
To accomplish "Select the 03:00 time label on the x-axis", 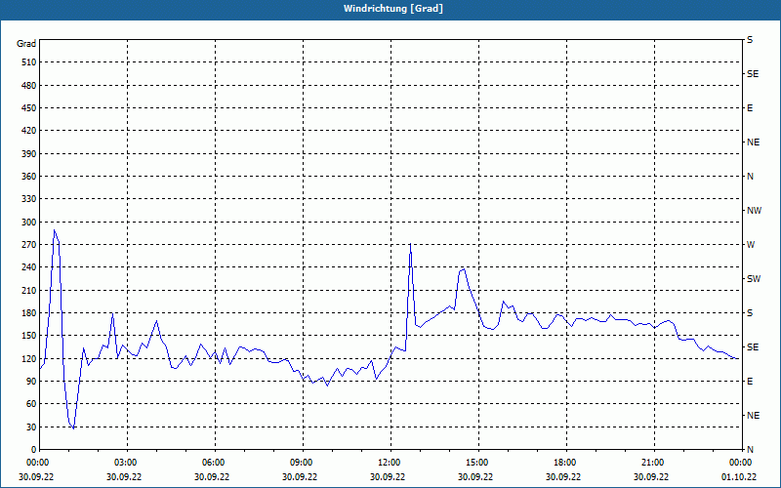I will click(x=125, y=463).
